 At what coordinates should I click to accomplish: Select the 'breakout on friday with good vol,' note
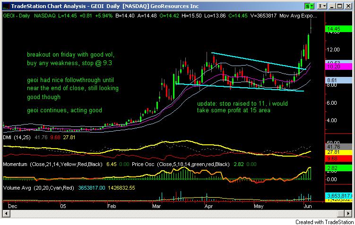coord(70,55)
